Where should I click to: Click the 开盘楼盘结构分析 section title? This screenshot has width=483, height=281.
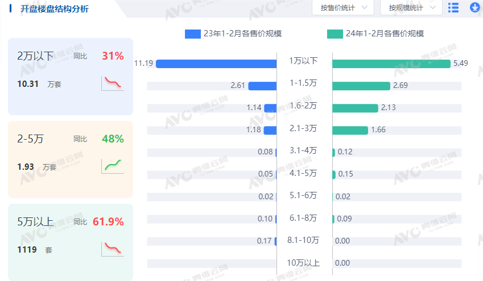pos(55,9)
